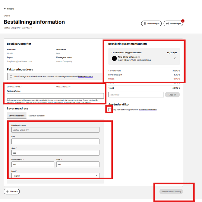Click into the Fakturareferens text field
Image resolution: width=202 pixels, height=202 pixels.
pyautogui.click(x=55, y=96)
